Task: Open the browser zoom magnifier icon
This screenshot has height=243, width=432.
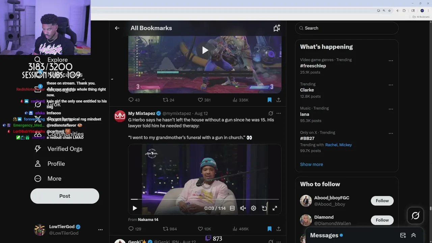Action: coord(384,11)
